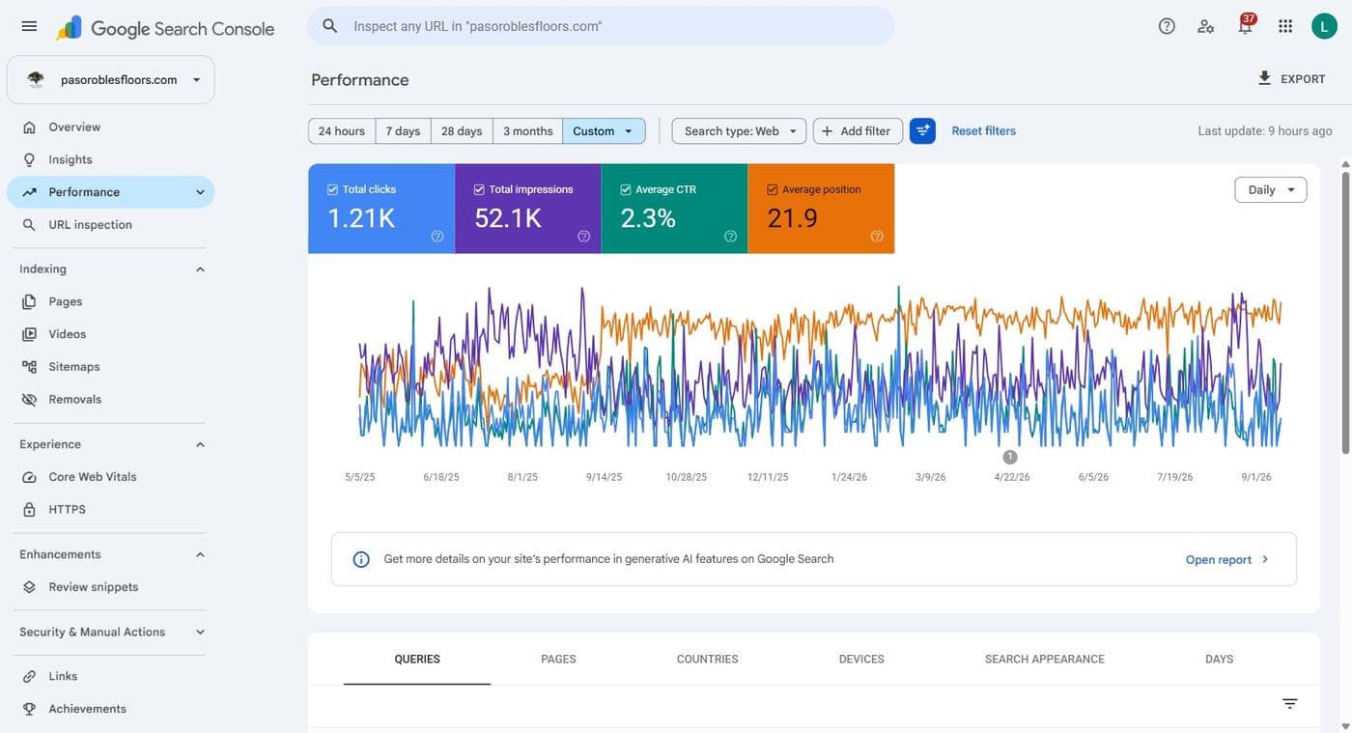Open the Search type: Web dropdown
Image resolution: width=1352 pixels, height=733 pixels.
[x=739, y=130]
